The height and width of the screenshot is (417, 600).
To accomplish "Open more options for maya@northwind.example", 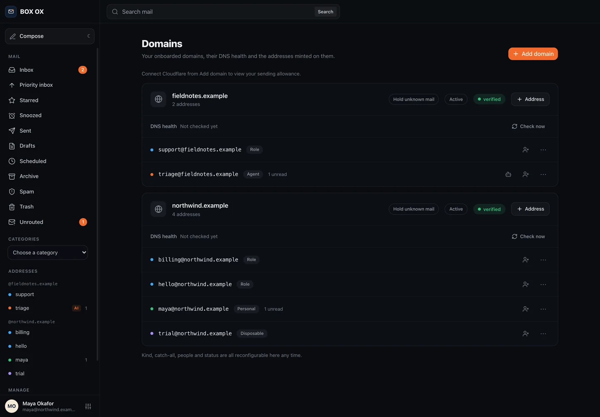I will point(543,309).
